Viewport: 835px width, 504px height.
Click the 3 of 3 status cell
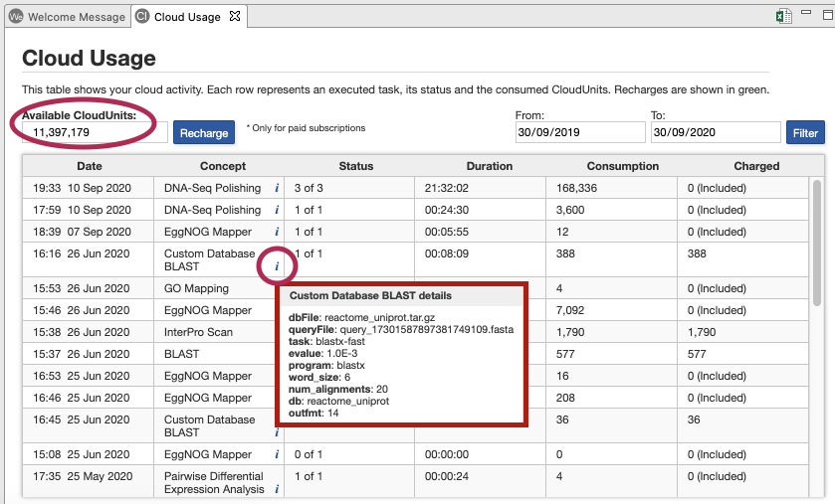[350, 188]
